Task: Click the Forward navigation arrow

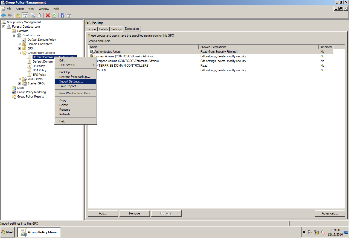Action: tap(10, 15)
